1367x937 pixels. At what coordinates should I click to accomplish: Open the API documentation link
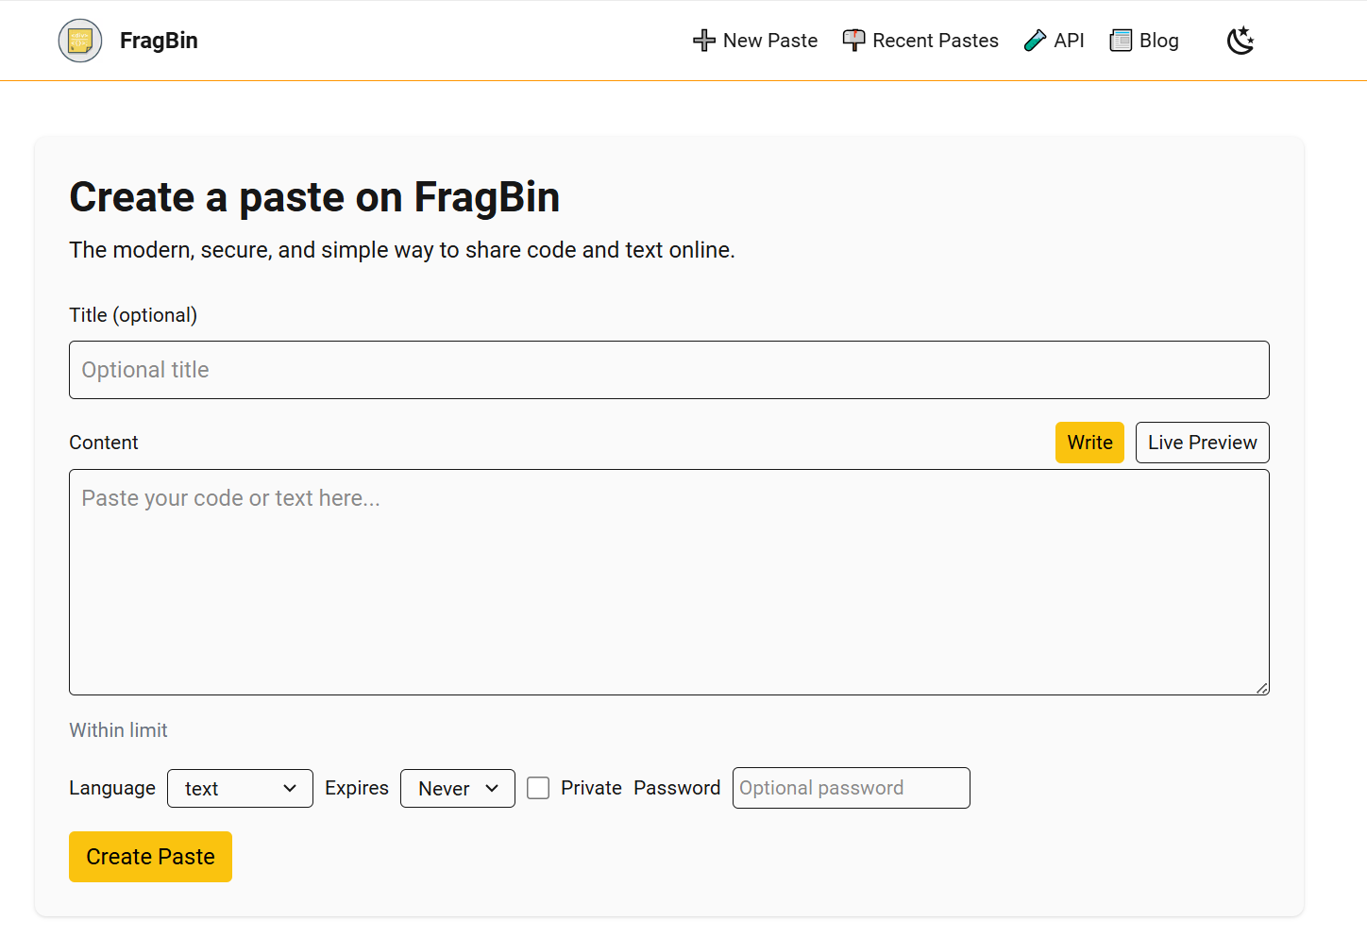(1069, 41)
